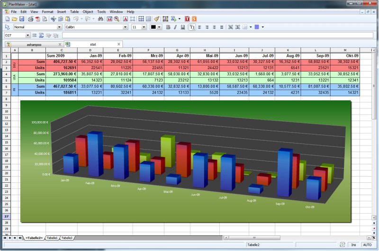Click the AutoSum sigma icon in edit bar
This screenshot has width=379, height=251.
point(41,36)
